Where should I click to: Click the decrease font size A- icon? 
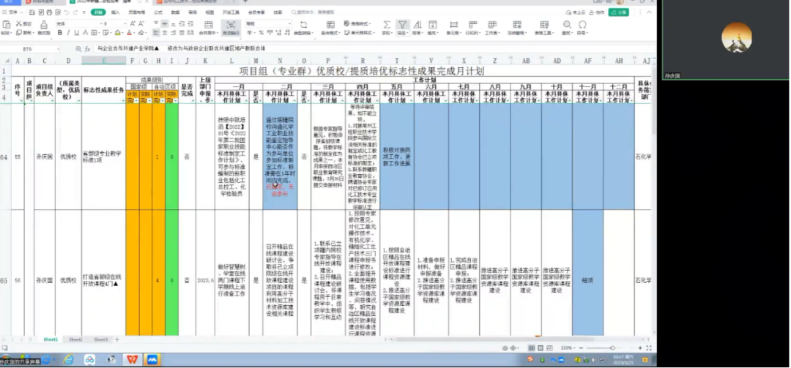click(x=141, y=23)
